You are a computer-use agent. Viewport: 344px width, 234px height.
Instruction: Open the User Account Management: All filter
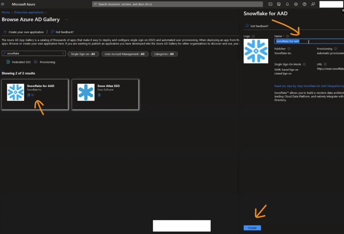click(125, 54)
